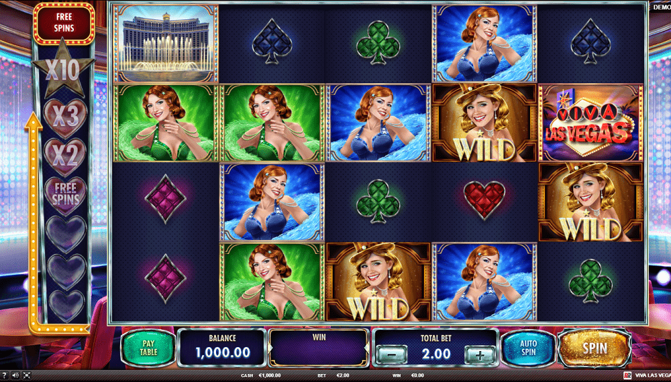Increase total bet with plus button
This screenshot has height=382, width=671.
click(x=480, y=355)
